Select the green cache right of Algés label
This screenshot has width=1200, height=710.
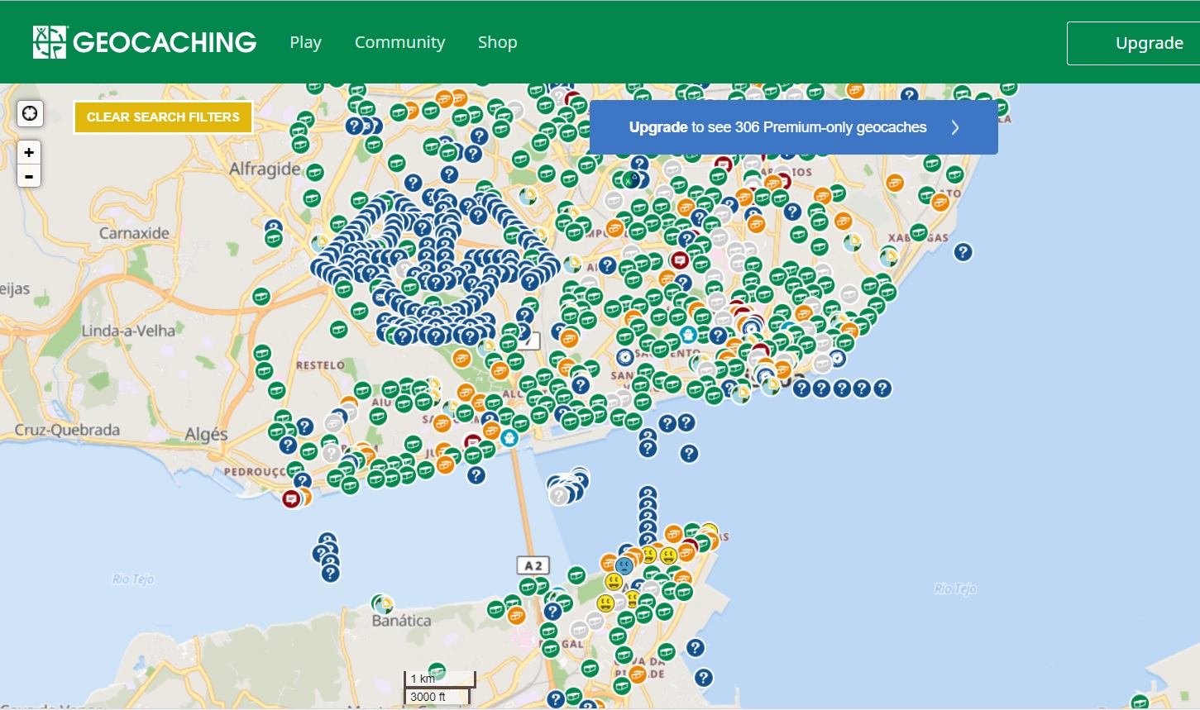277,431
